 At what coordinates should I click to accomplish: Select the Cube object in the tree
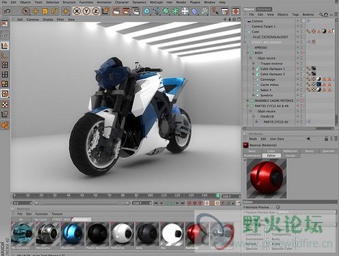pos(255,31)
